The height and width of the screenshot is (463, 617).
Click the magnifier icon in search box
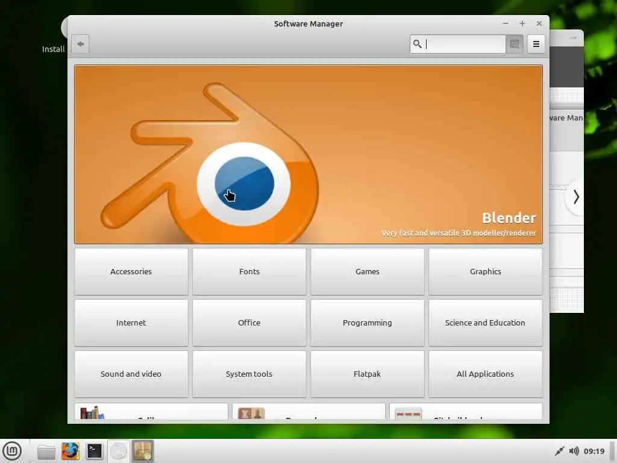(418, 43)
